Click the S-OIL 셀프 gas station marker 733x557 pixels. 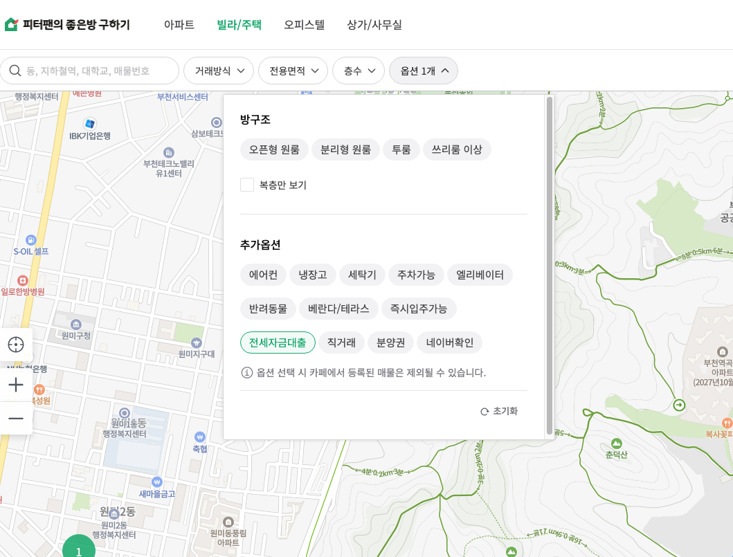(31, 240)
